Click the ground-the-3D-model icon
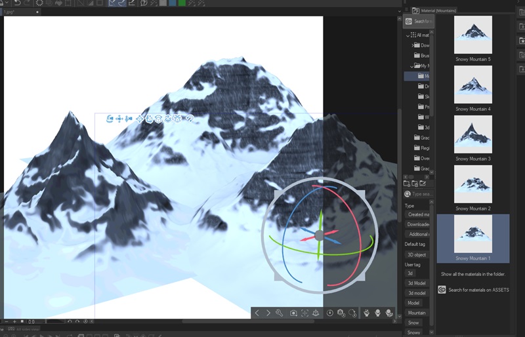The image size is (525, 337). [316, 313]
